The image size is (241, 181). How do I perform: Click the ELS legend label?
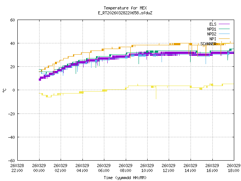212,24
